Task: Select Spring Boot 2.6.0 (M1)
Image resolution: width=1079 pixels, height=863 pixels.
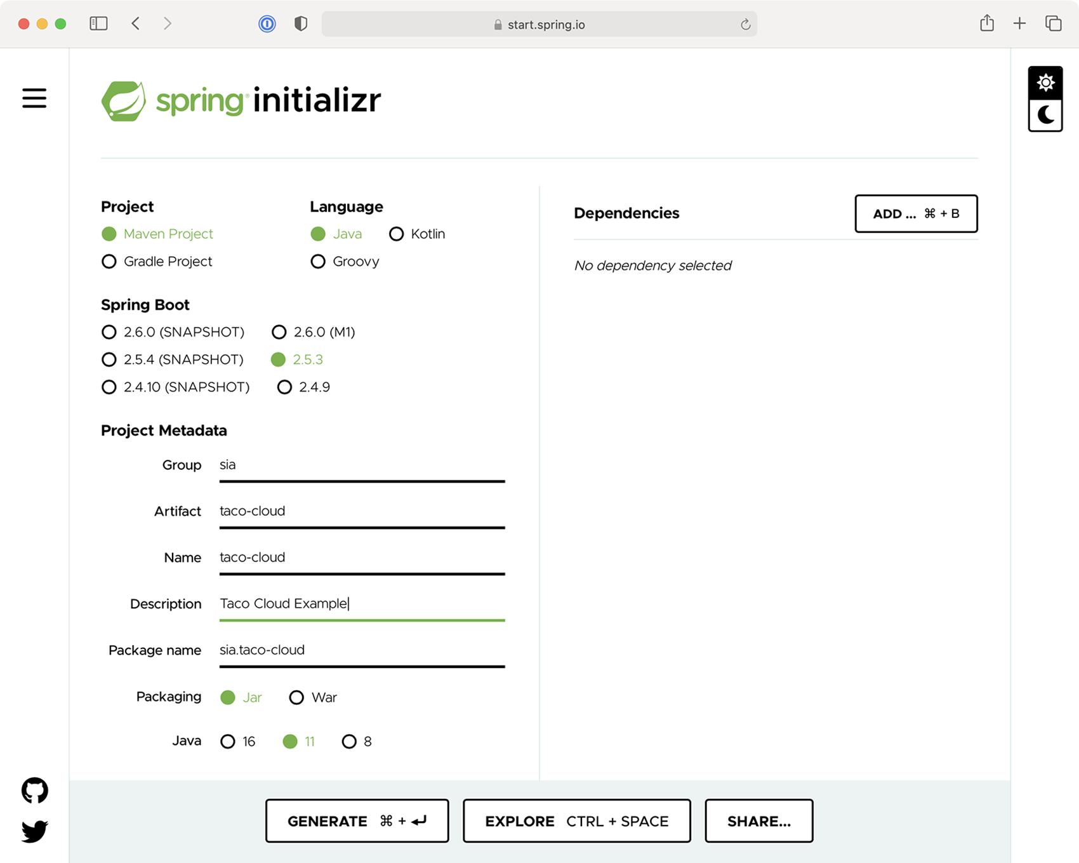Action: click(x=314, y=331)
